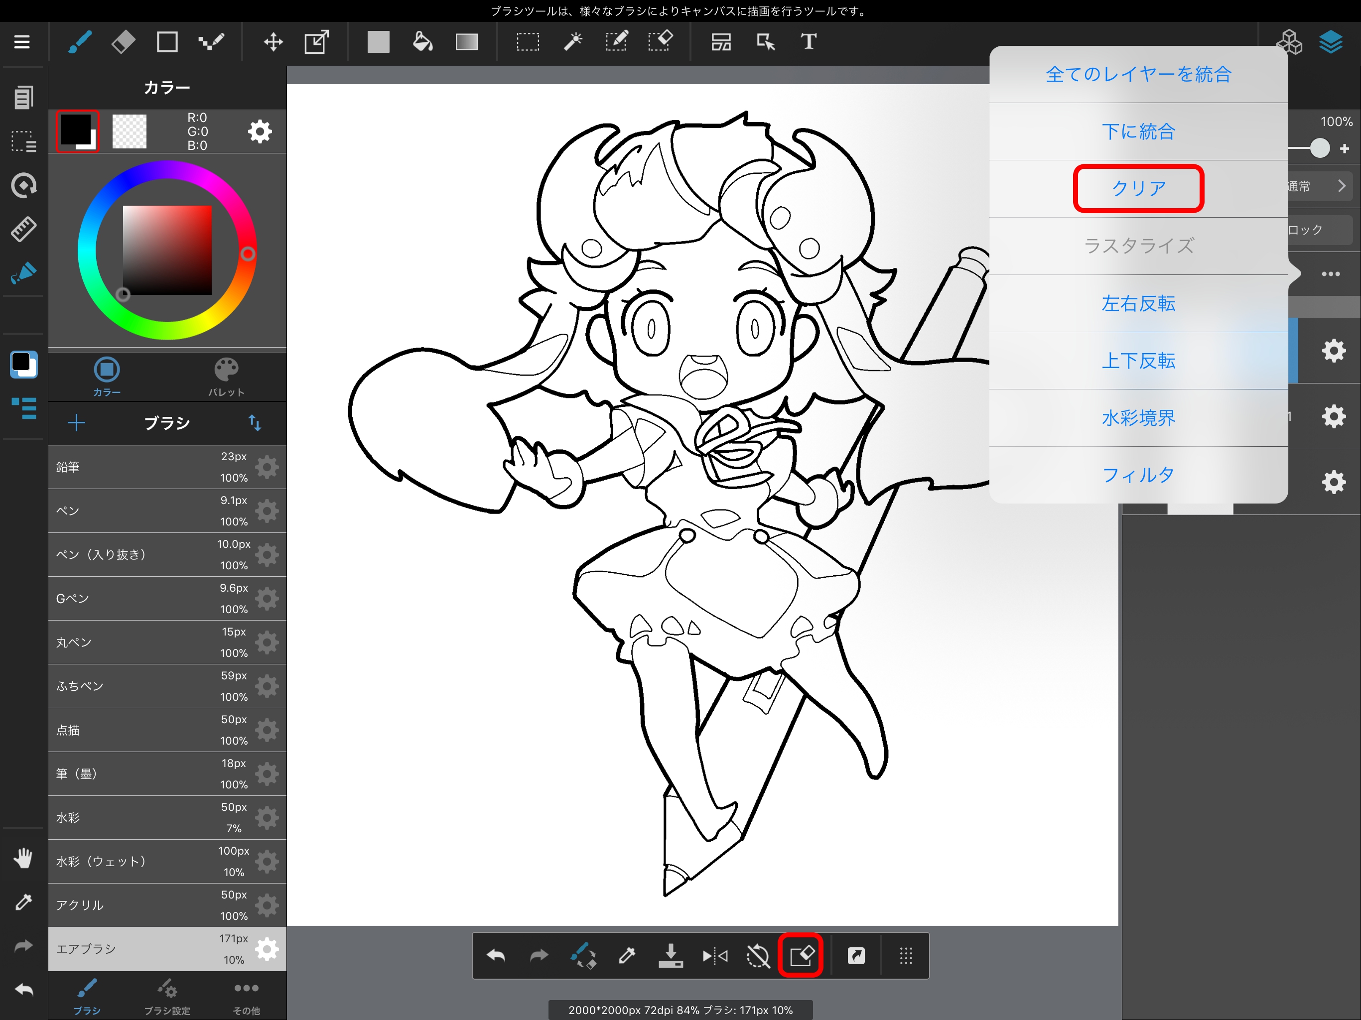1361x1020 pixels.
Task: Select the Selection Pen tool
Action: pyautogui.click(x=617, y=42)
